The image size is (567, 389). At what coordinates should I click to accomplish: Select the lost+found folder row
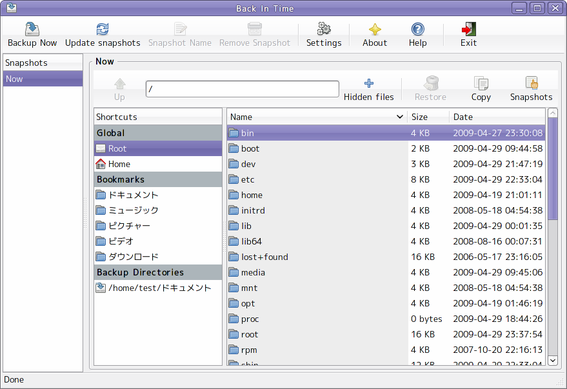(386, 257)
